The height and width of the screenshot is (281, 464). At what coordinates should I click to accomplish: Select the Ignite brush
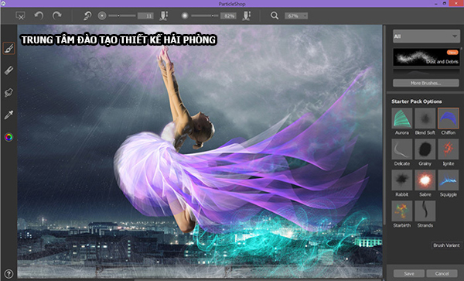[x=449, y=149]
